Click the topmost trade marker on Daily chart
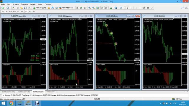The width and height of the screenshot is (189, 106). (106, 25)
